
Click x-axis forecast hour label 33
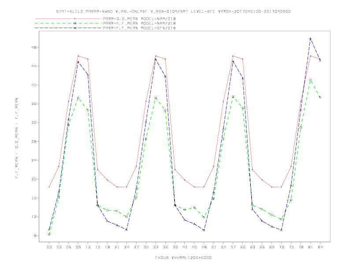pos(156,247)
